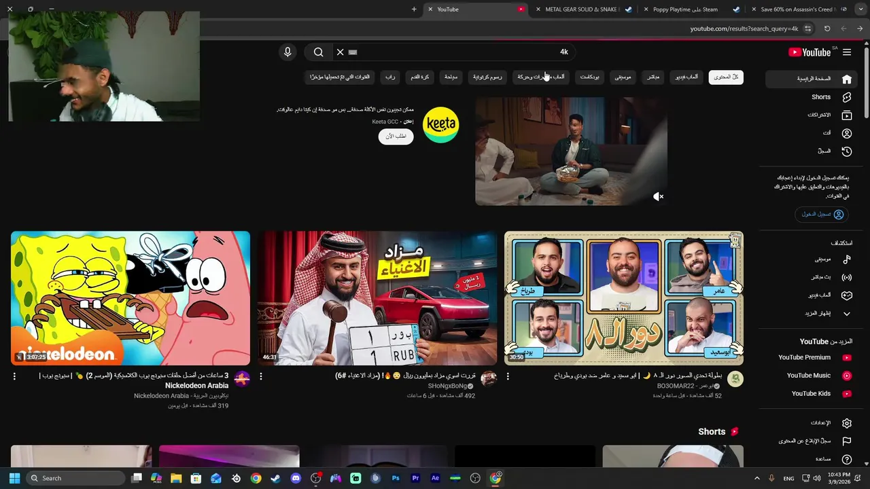Open the Keeta GCC advertiser link
This screenshot has height=489, width=870.
coord(385,122)
